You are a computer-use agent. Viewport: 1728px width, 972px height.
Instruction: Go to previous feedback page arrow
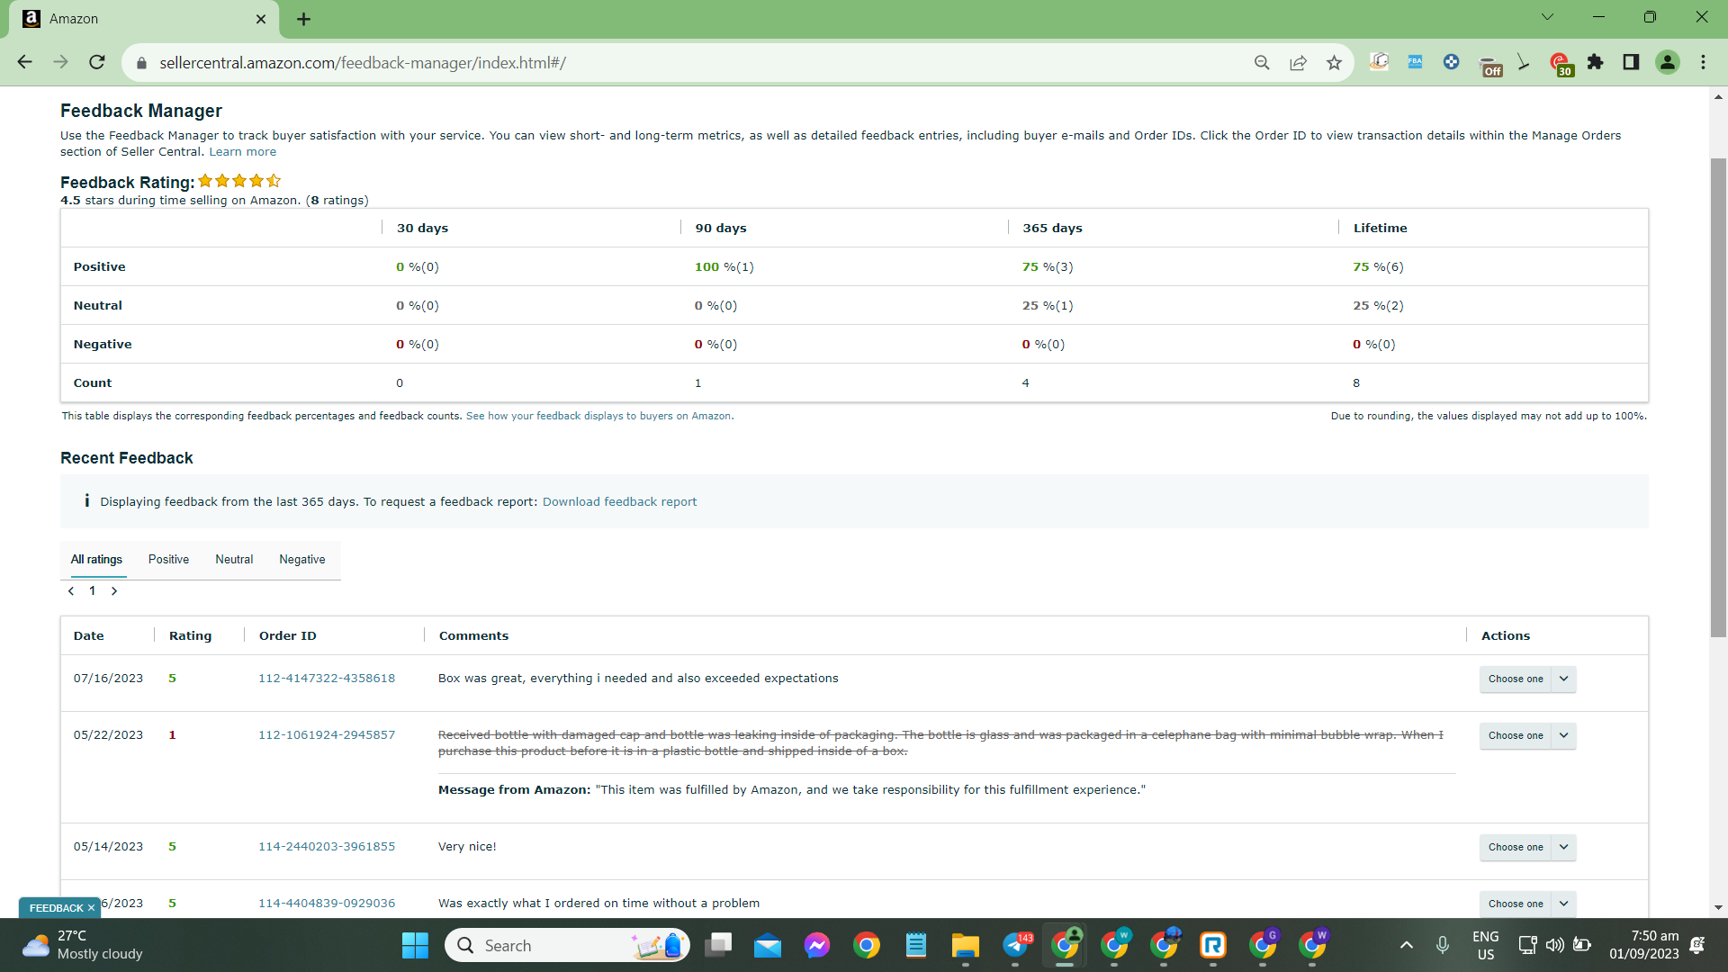[x=71, y=591]
